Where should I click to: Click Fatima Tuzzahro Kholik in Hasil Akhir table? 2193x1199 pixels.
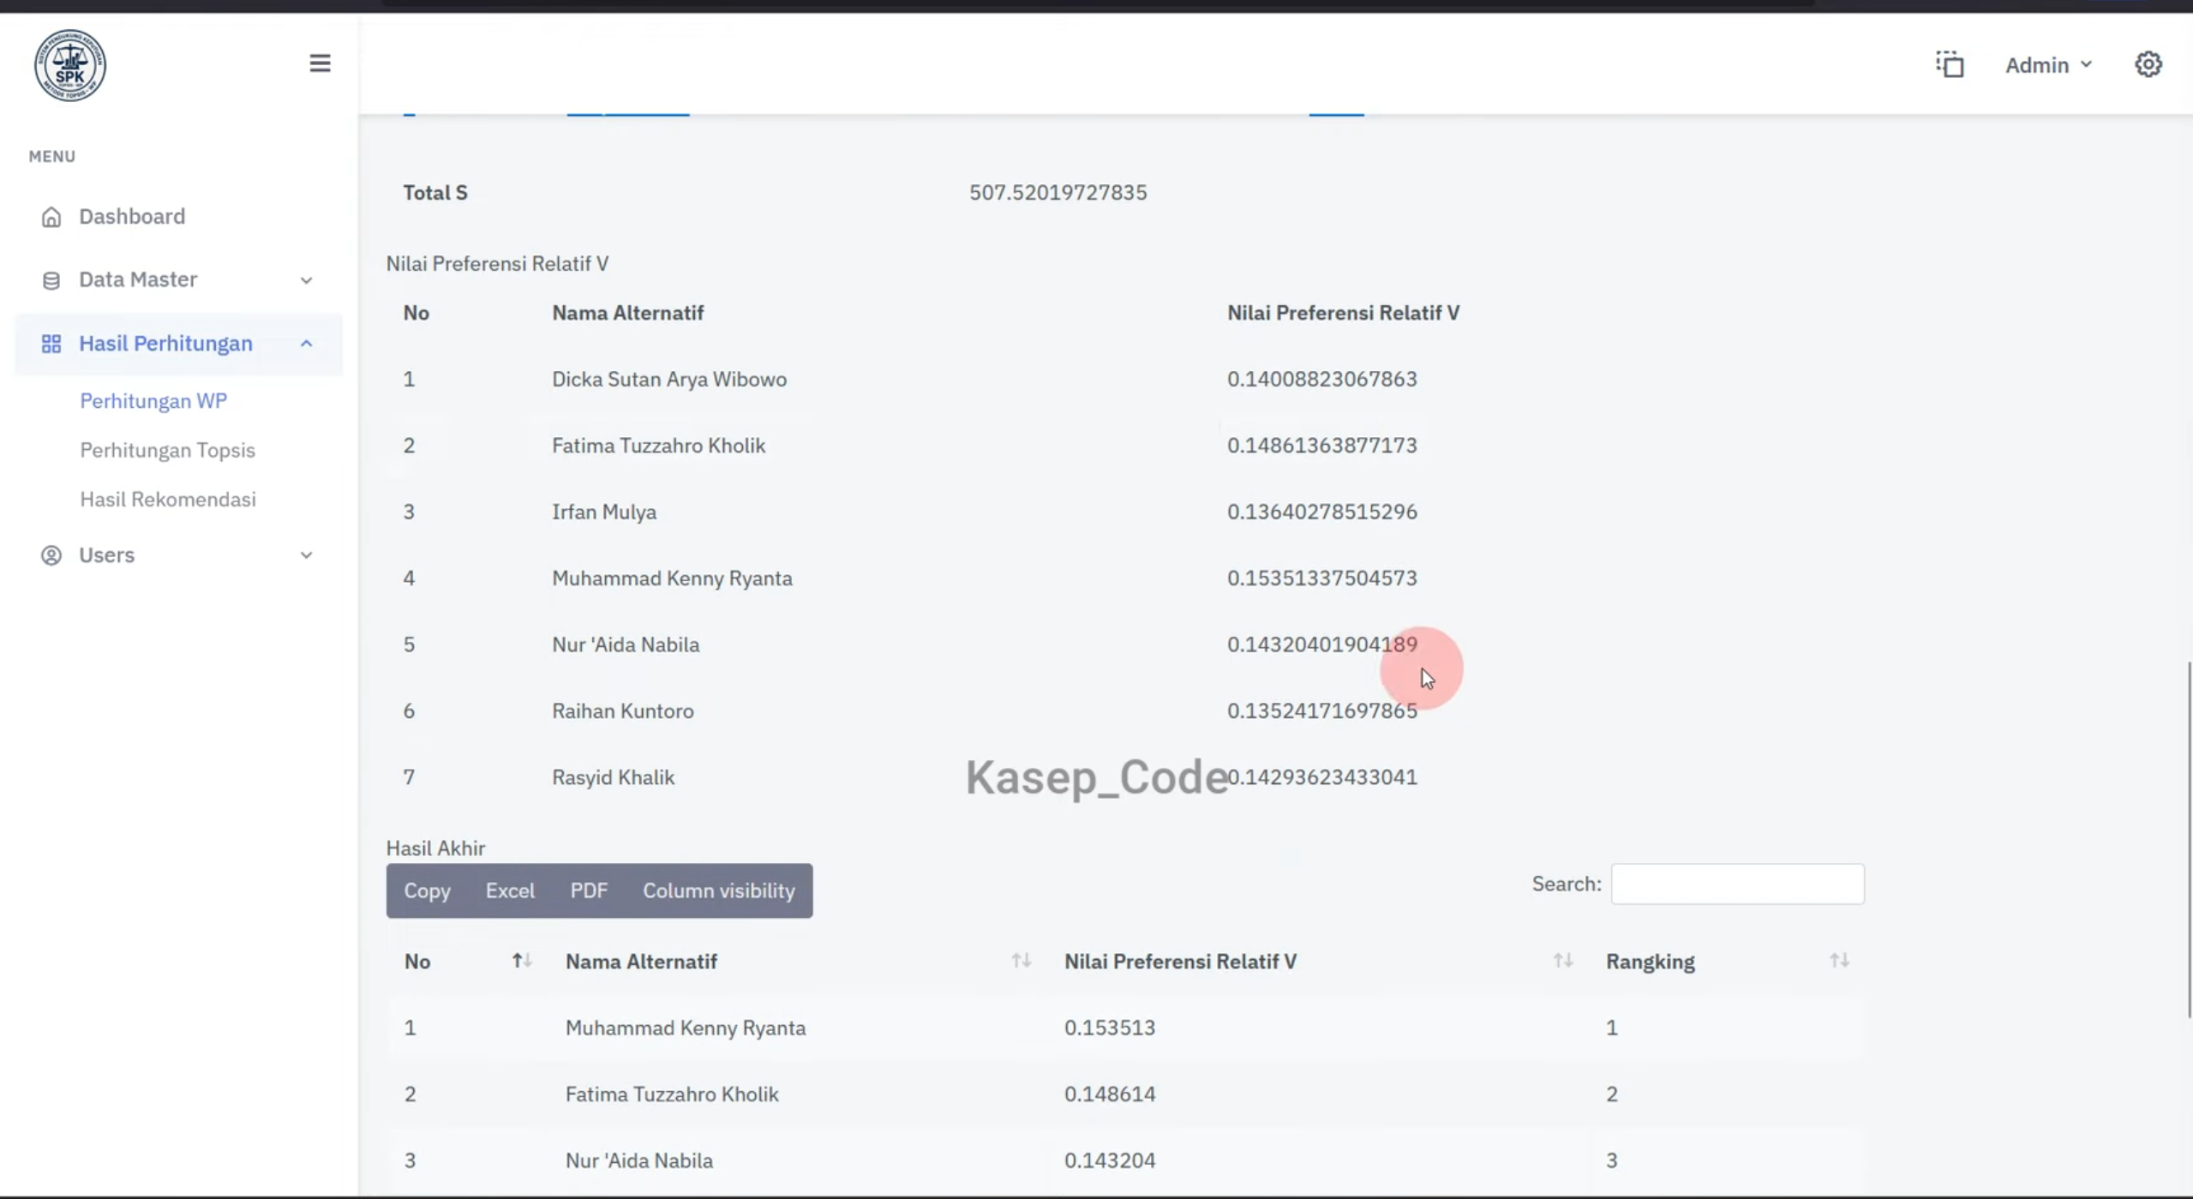coord(672,1094)
